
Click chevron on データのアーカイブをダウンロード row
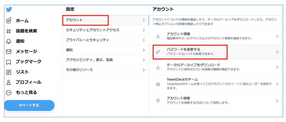(x=277, y=67)
